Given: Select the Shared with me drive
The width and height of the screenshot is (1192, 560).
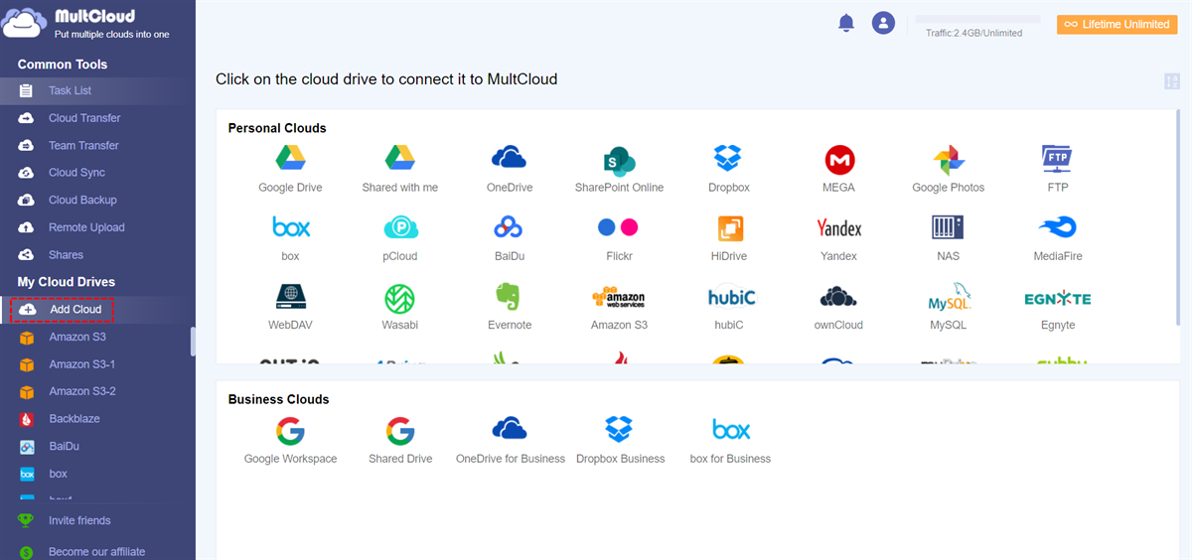Looking at the screenshot, I should click(x=399, y=168).
